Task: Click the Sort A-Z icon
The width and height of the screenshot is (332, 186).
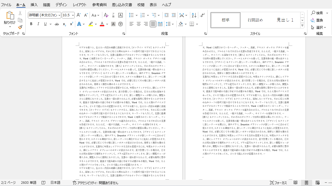Action: [194, 15]
